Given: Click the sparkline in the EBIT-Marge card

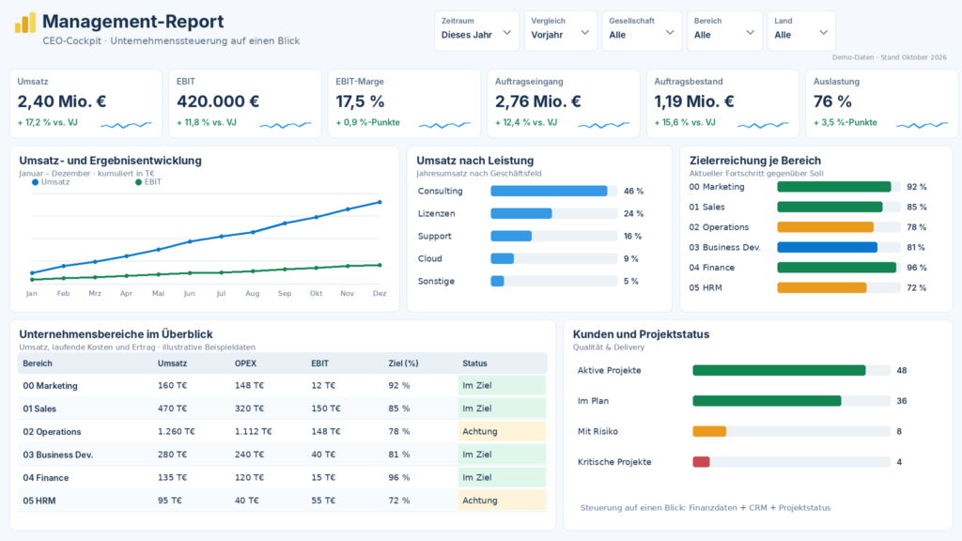Looking at the screenshot, I should click(444, 125).
